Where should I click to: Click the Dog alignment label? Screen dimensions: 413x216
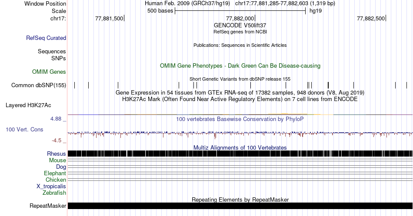coord(61,167)
